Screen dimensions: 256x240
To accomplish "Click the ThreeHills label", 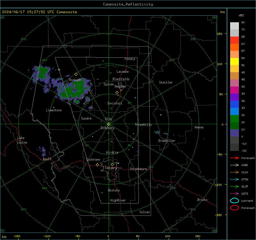I will click(143, 125).
